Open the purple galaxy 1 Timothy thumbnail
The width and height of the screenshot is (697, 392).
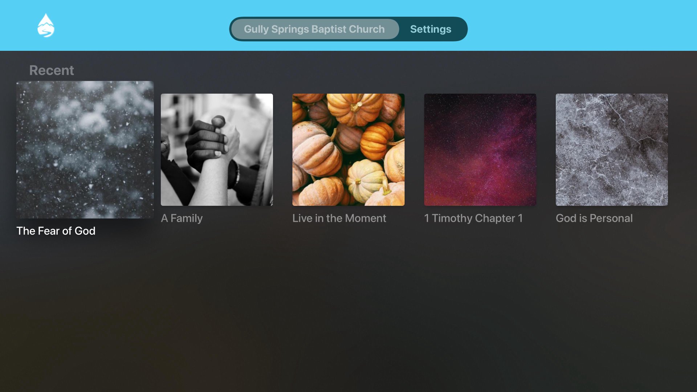point(480,150)
